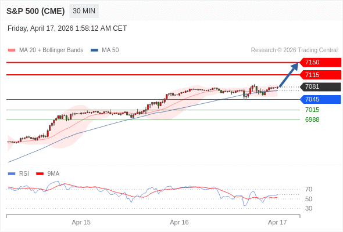Toggle the 9MA legend swatch
Image resolution: width=343 pixels, height=232 pixels.
tap(40, 174)
